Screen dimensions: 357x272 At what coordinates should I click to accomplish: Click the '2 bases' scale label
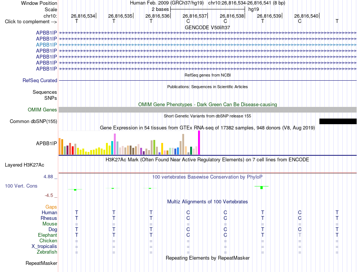coord(160,9)
